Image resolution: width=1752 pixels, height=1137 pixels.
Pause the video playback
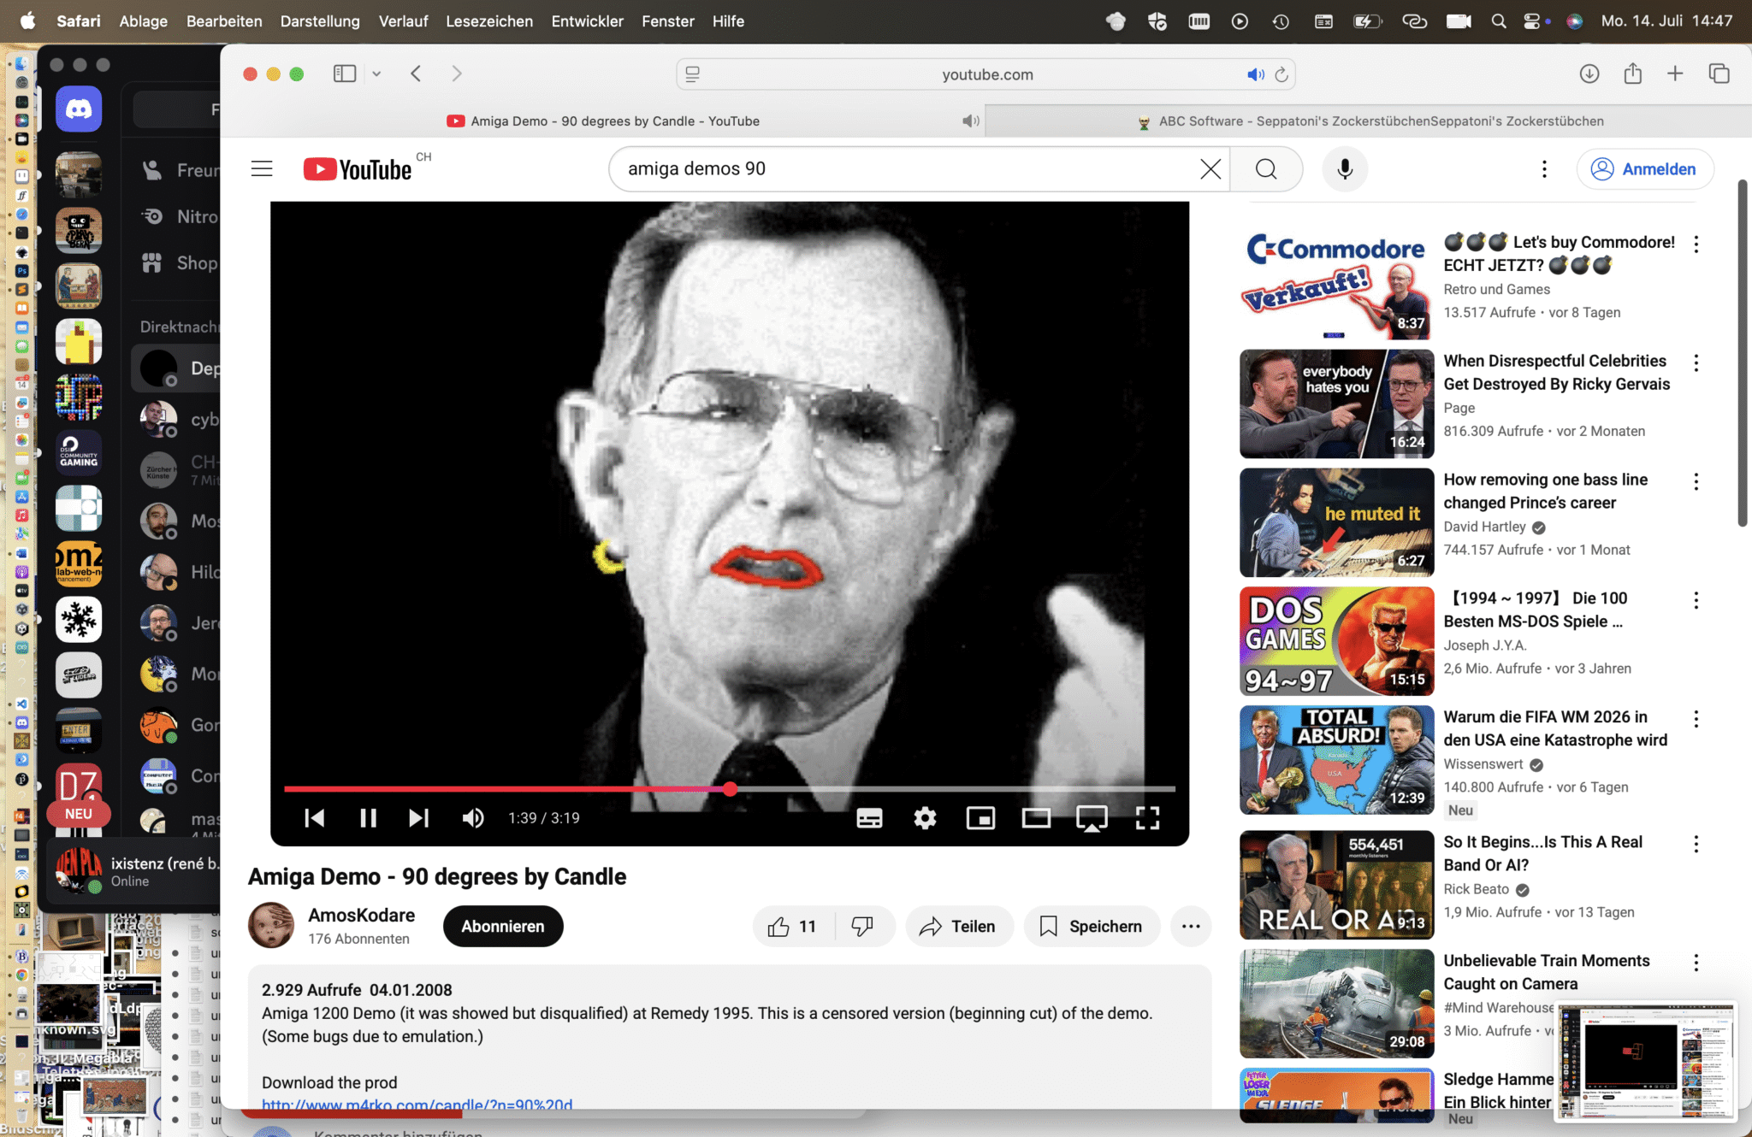click(x=368, y=818)
